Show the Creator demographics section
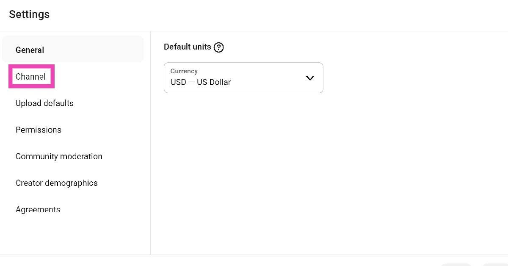This screenshot has width=508, height=266. click(57, 183)
